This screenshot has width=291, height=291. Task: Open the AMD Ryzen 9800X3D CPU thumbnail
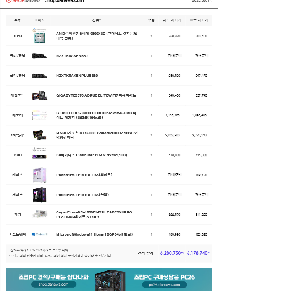(40, 37)
